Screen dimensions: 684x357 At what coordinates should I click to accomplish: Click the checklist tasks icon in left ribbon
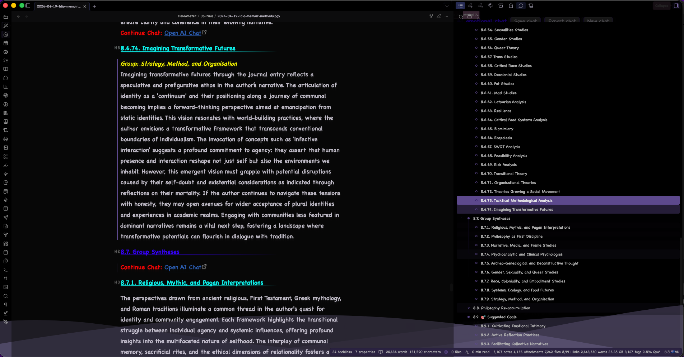pyautogui.click(x=6, y=61)
